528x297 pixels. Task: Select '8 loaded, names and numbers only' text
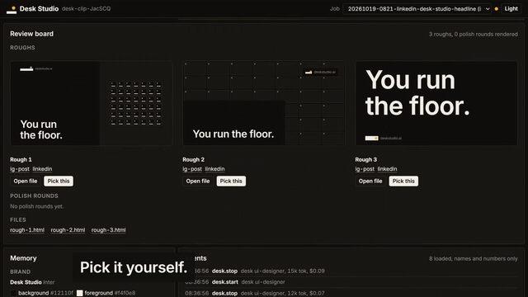click(x=473, y=258)
